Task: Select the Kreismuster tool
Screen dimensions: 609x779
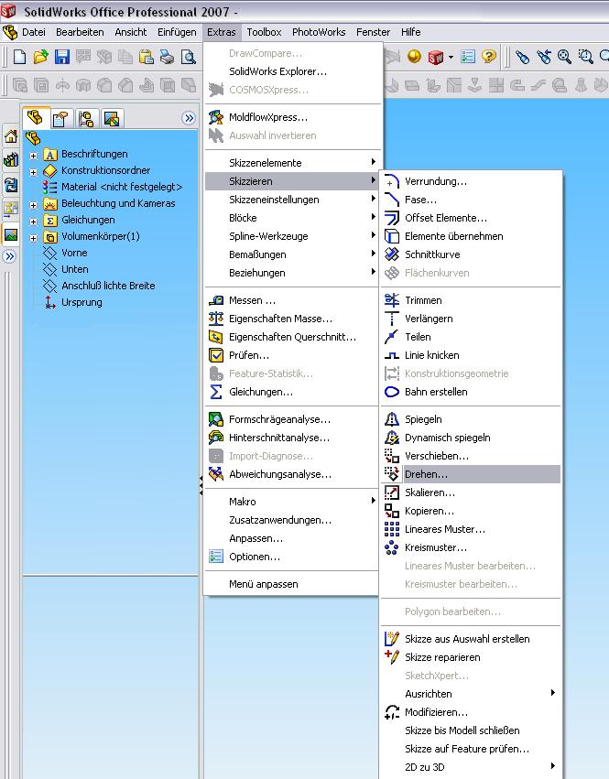Action: (x=472, y=548)
